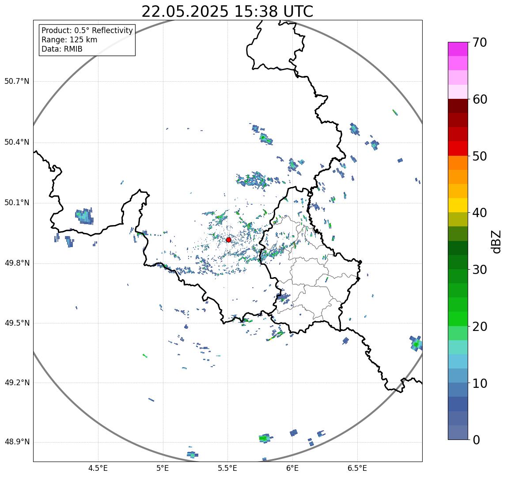Click the bright green colorbar segment above 20
This screenshot has width=507, height=477.
coord(458,319)
